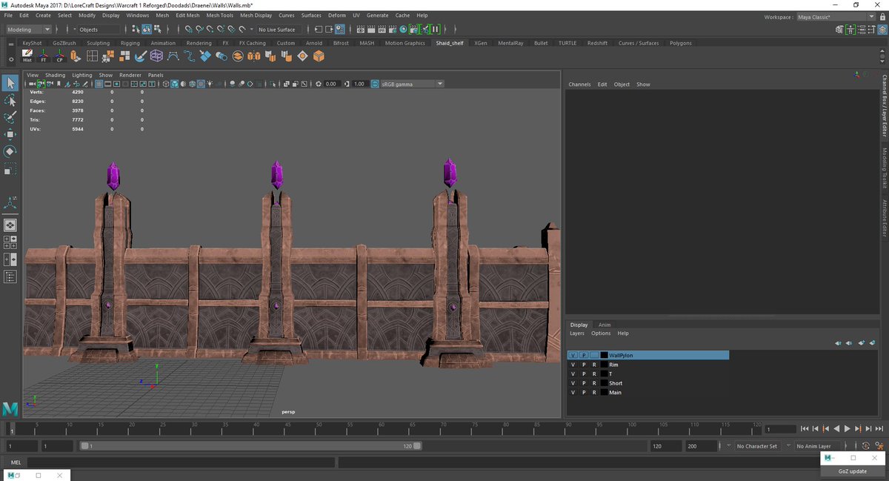Open the sRGB gamma view transform dropdown
Viewport: 889px width, 481px height.
439,84
